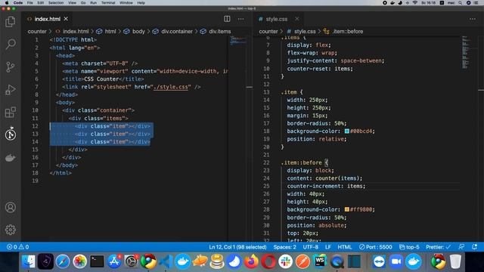The image size is (484, 272).
Task: Open the Search view in activity bar
Action: [x=10, y=44]
